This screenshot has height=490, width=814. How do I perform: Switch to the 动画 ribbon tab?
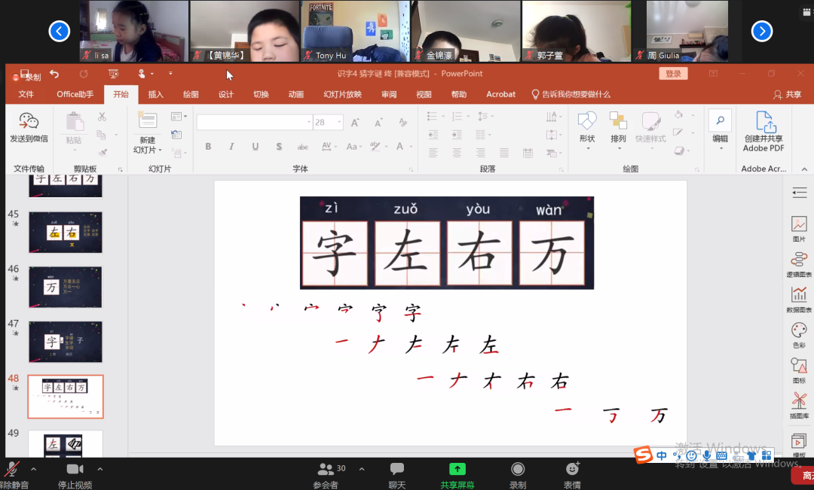295,93
